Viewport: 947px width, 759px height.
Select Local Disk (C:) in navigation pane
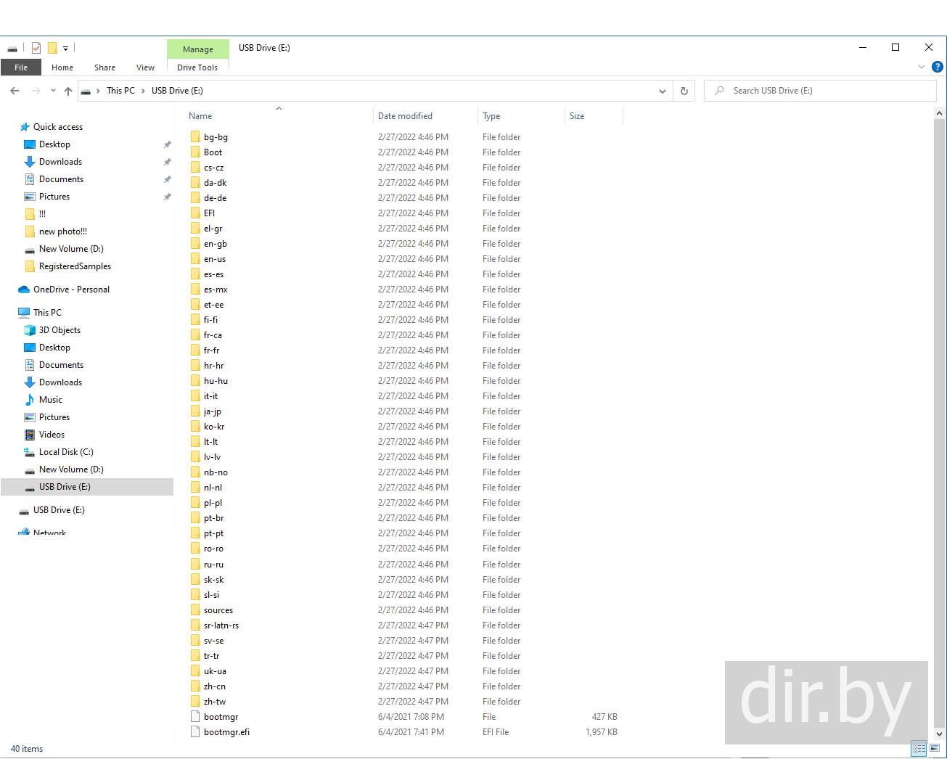click(66, 452)
